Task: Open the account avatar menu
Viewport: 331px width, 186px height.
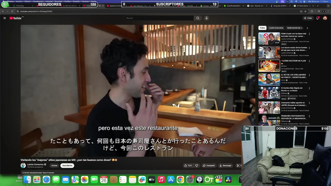Action: pyautogui.click(x=325, y=18)
